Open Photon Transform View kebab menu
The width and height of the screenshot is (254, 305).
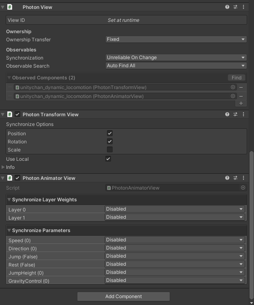coord(243,114)
